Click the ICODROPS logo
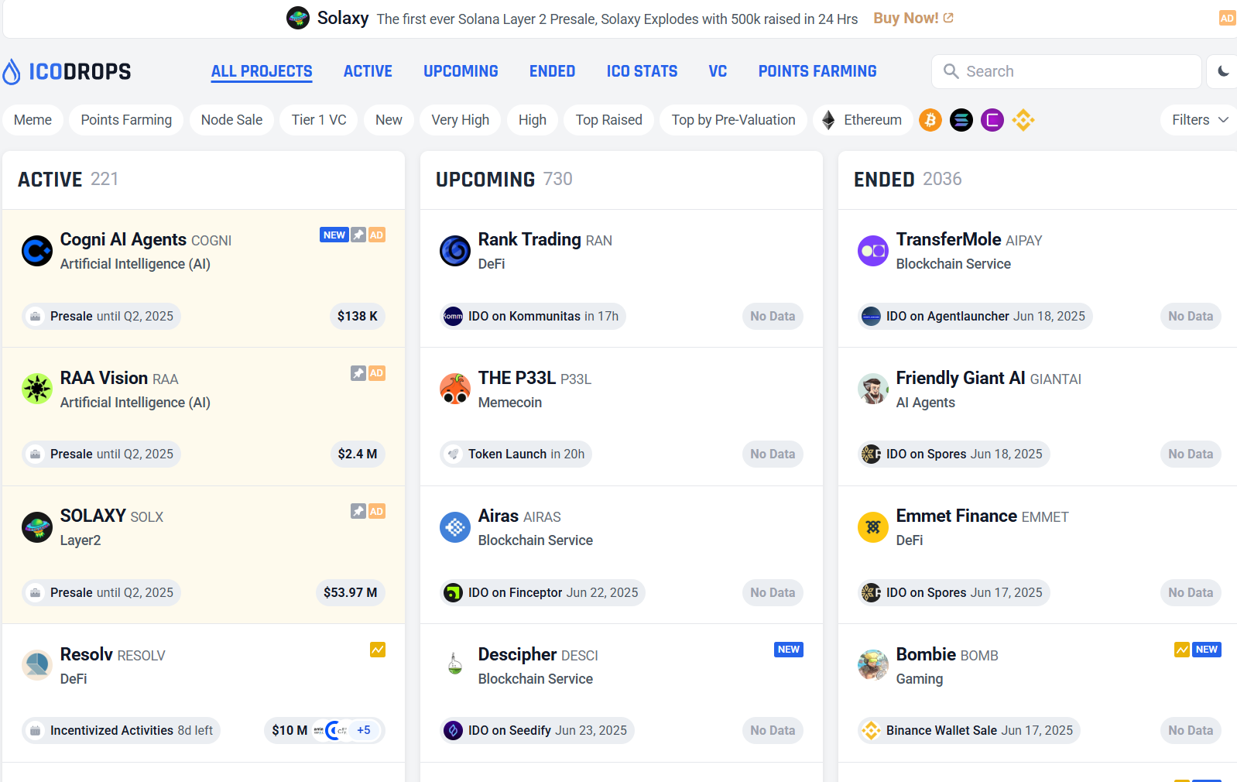Image resolution: width=1237 pixels, height=782 pixels. 67,72
